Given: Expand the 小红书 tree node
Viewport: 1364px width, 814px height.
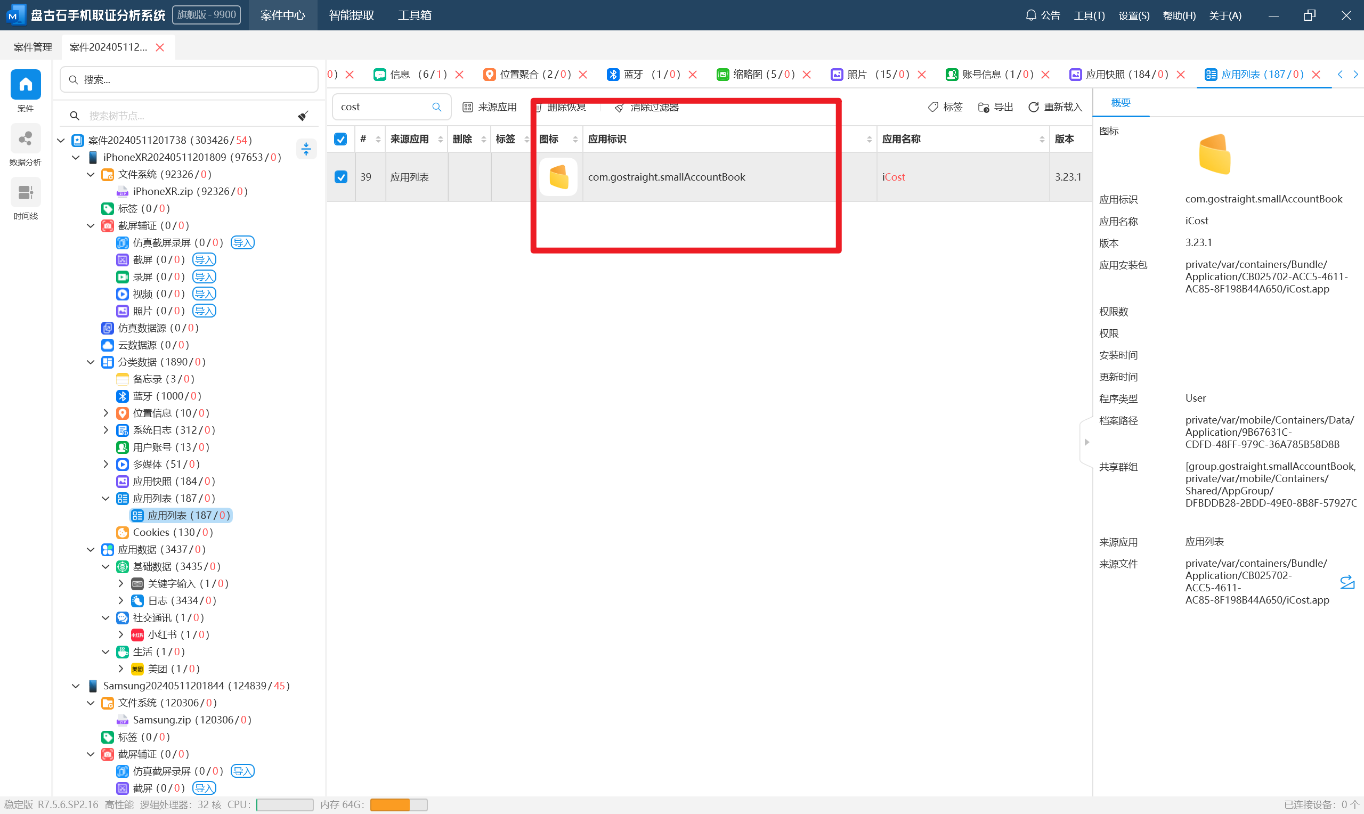Looking at the screenshot, I should (120, 634).
